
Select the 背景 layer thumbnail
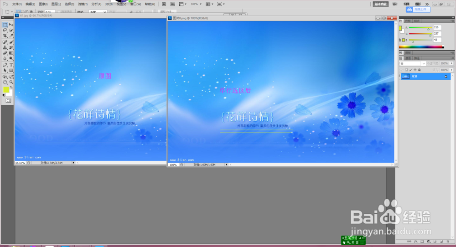[406, 77]
